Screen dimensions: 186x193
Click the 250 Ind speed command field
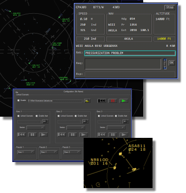coord(90,39)
